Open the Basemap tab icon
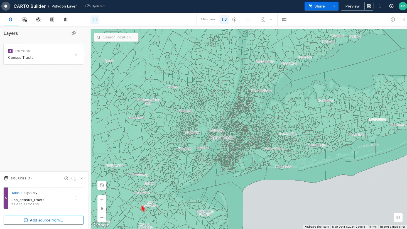 [x=66, y=20]
